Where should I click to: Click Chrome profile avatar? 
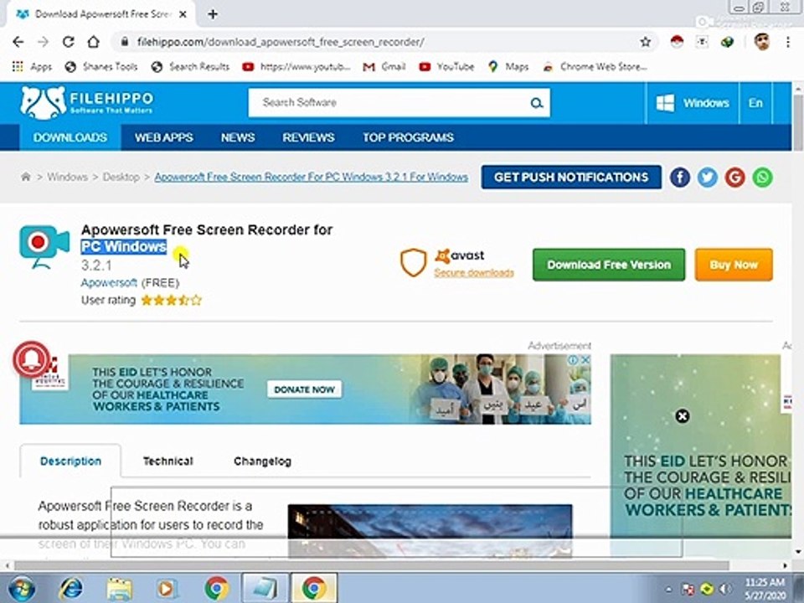coord(762,42)
